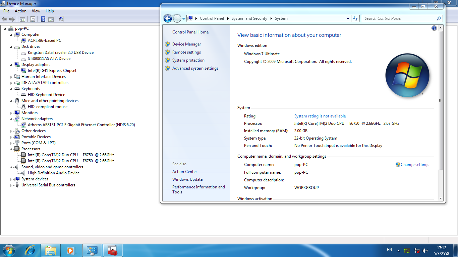
Task: Open the Help menu in Device Manager
Action: coord(50,11)
